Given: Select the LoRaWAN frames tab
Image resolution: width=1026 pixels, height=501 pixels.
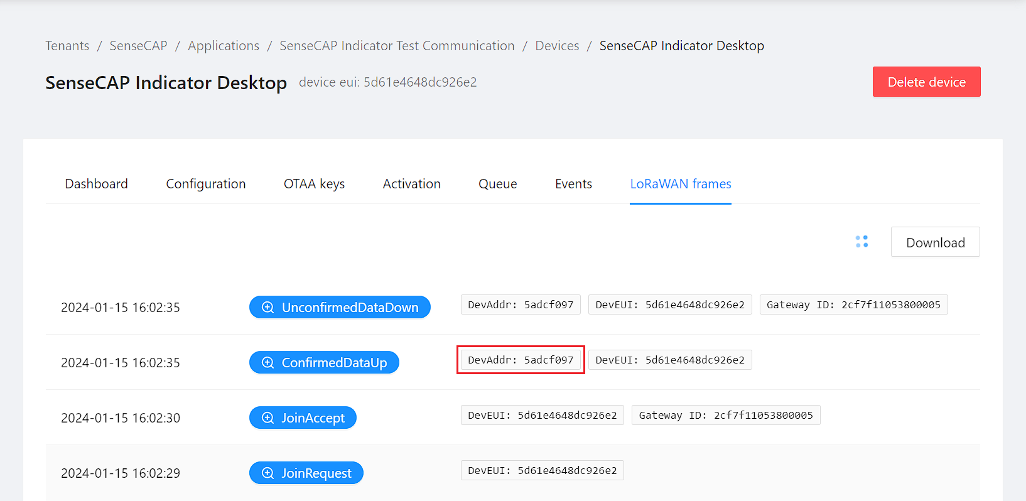Looking at the screenshot, I should (x=681, y=184).
